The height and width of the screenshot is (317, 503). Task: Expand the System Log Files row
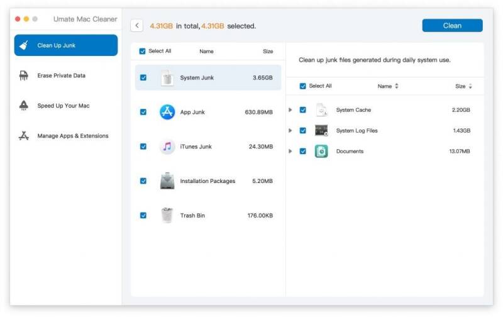click(x=290, y=131)
